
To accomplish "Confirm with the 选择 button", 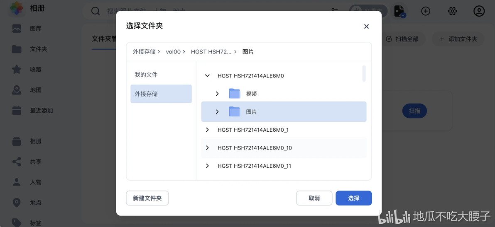I will [353, 198].
